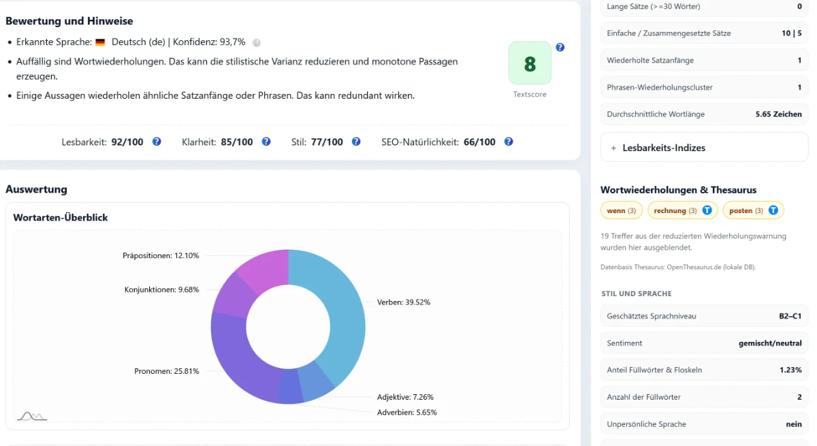This screenshot has height=446, width=817.
Task: Open the SEO-Natürlichkeit help icon
Action: pos(509,142)
